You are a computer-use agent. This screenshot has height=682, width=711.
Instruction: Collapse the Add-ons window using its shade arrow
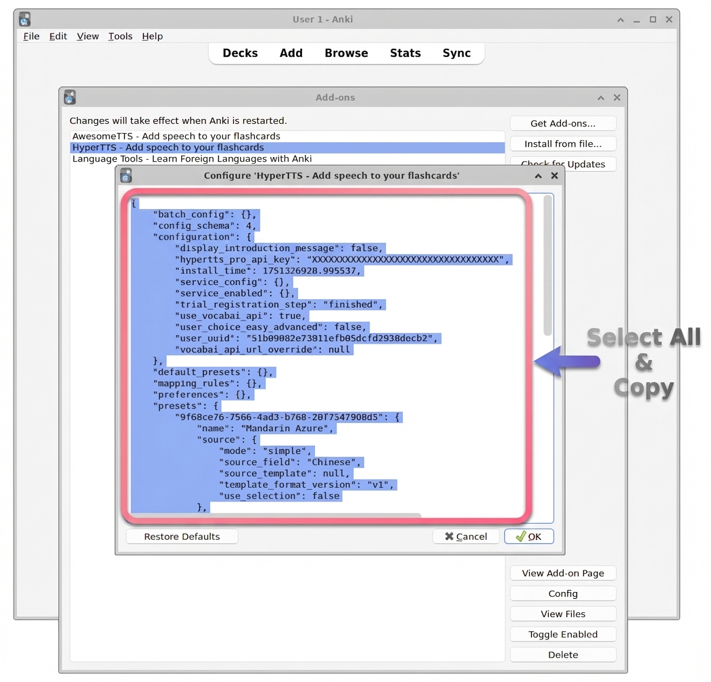[x=600, y=97]
